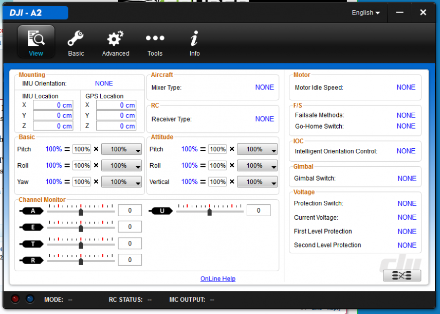Click Basic Yaw gain input field
This screenshot has width=440, height=314.
click(82, 182)
